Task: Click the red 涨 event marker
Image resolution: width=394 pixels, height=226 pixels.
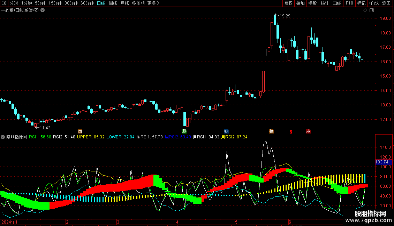Action: (308, 131)
